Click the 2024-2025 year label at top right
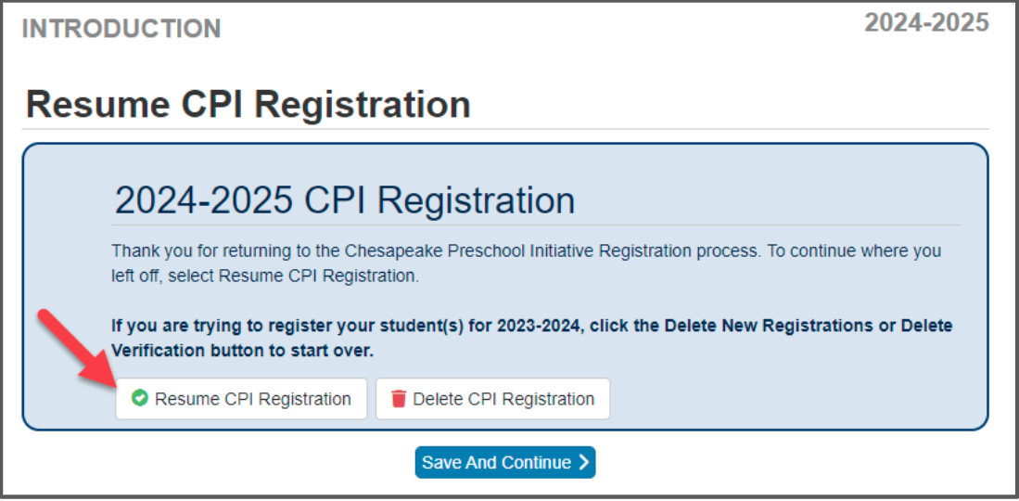The height and width of the screenshot is (501, 1019). tap(926, 22)
